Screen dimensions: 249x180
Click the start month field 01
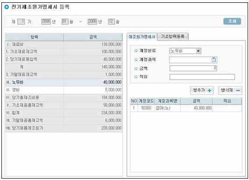click(65, 21)
